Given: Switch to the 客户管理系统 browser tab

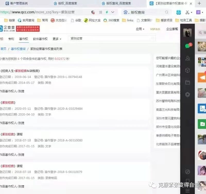Looking at the screenshot, I should [x=17, y=3].
